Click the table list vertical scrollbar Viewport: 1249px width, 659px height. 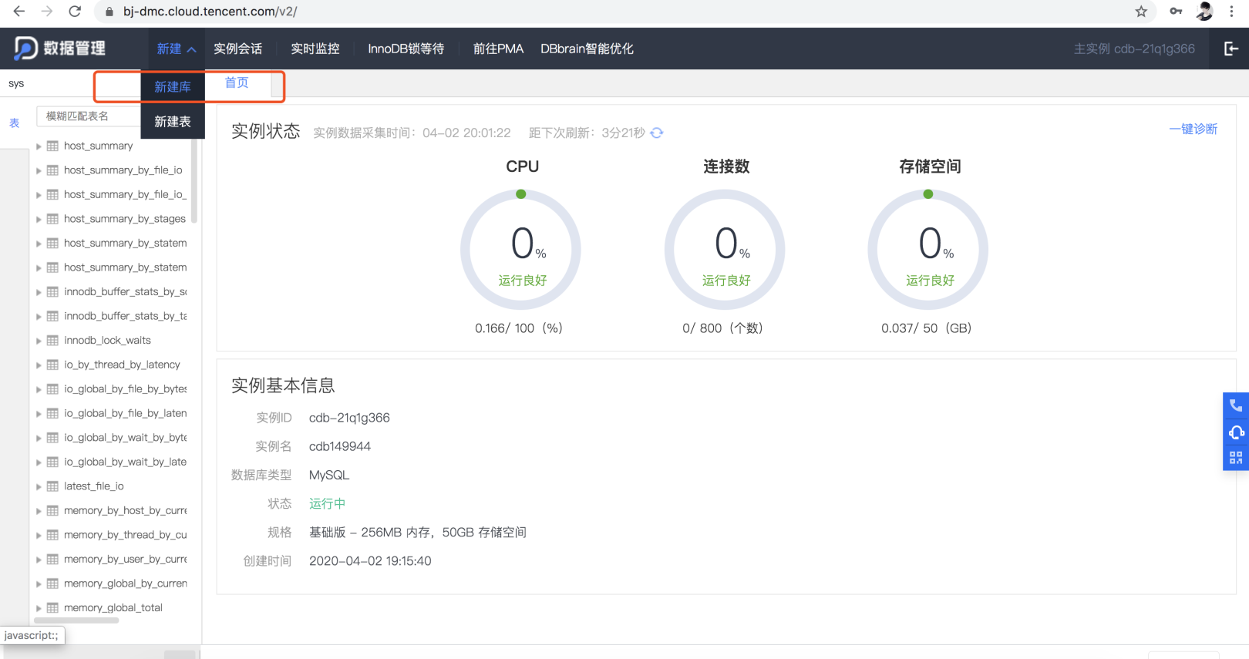tap(194, 182)
